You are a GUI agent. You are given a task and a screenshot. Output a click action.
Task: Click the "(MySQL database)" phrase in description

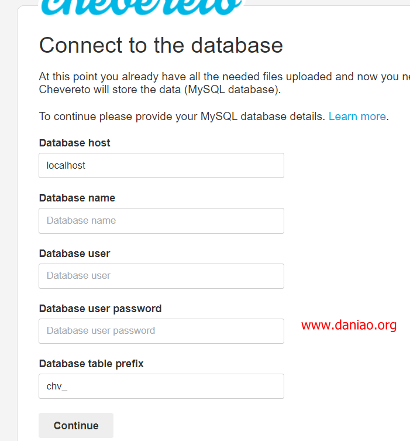point(232,90)
